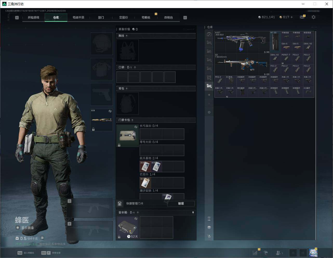Screen dimensions: 333x258
Task: Click the help icon next to 安全箱
Action: (138, 212)
